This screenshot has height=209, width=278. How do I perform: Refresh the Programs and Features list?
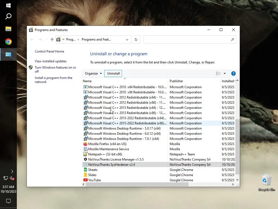click(x=136, y=40)
